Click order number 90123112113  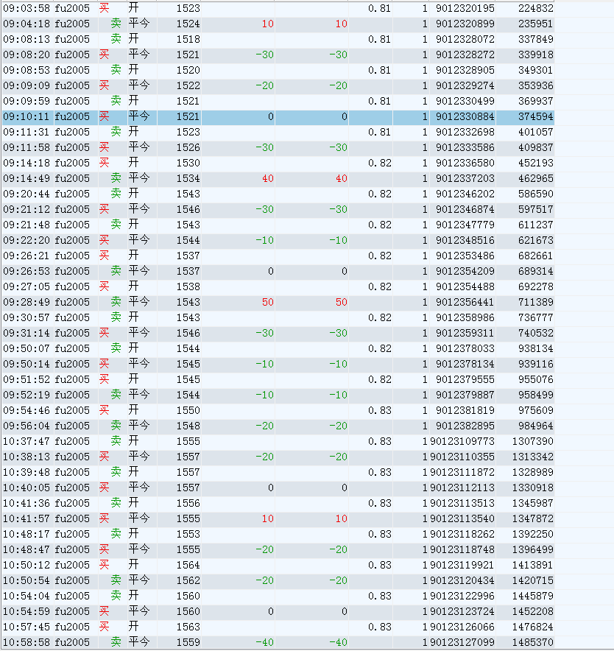tap(462, 488)
